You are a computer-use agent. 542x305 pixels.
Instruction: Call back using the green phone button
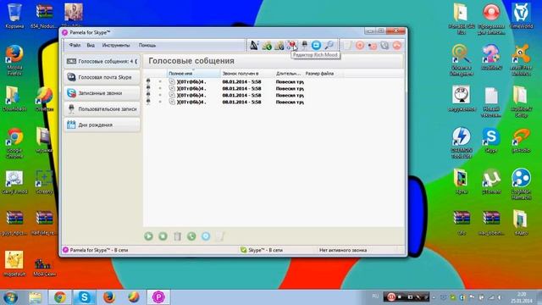point(191,236)
